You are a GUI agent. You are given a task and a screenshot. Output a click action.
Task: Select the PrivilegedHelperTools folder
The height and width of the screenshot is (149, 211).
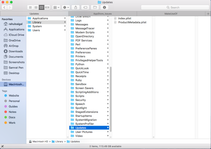point(89,60)
